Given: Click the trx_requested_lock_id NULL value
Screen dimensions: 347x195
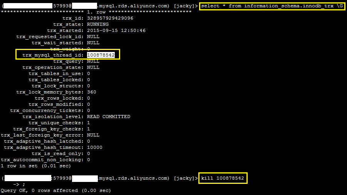Looking at the screenshot, I should click(93, 37).
